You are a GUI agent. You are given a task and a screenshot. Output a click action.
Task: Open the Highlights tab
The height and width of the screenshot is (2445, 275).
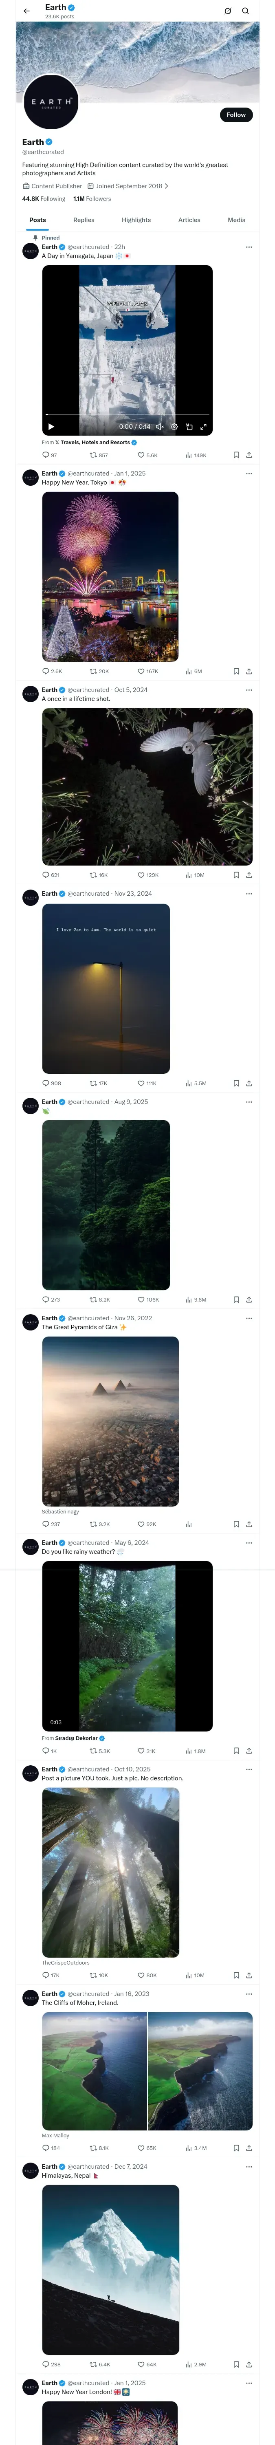coord(136,220)
